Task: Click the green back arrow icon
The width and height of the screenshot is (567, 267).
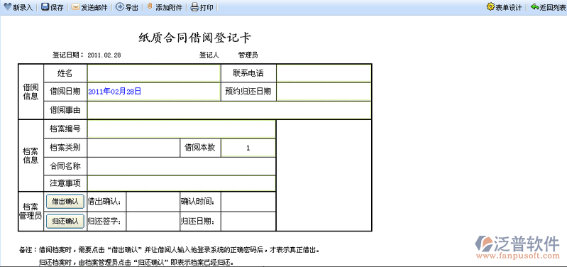Action: coord(535,7)
